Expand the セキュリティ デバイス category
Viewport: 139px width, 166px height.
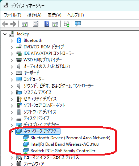coord(12,99)
